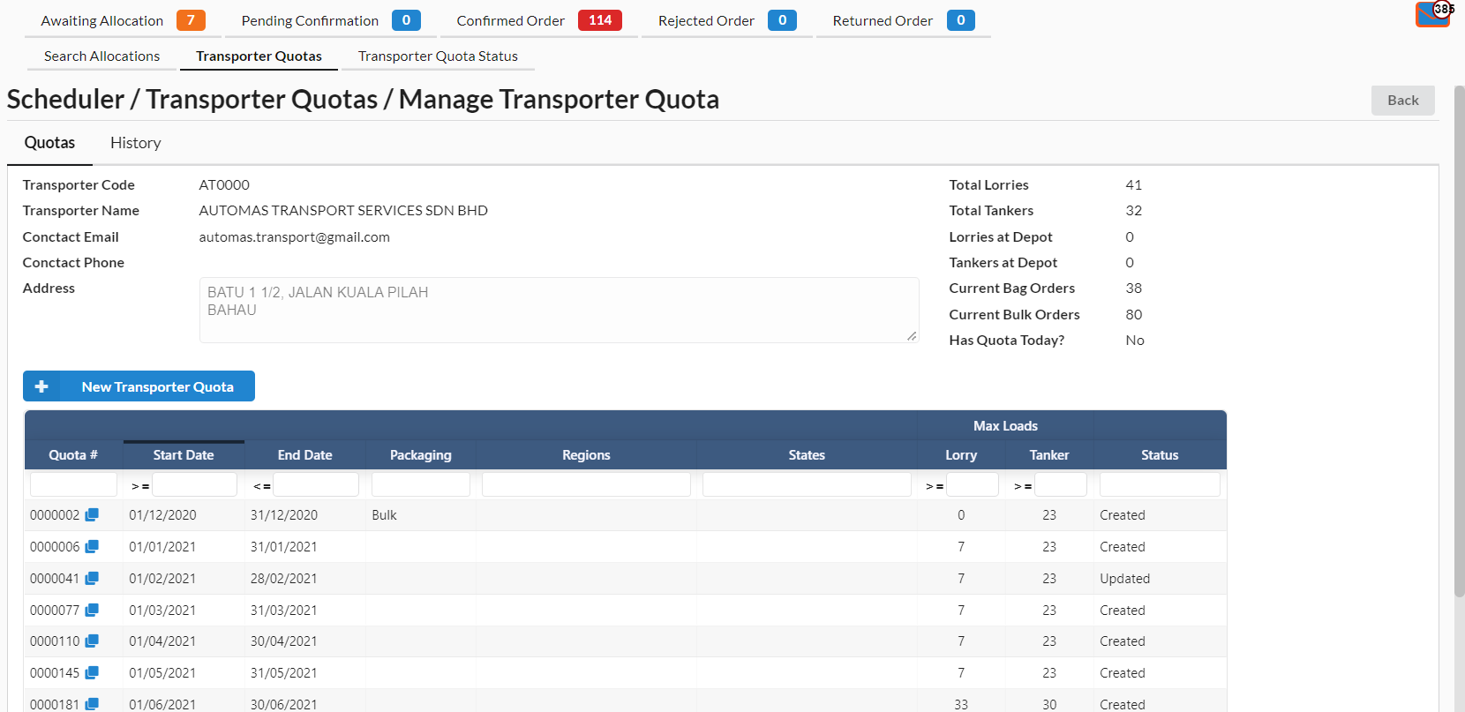The height and width of the screenshot is (712, 1465).
Task: Select the automas.transport@gmail.com email text
Action: 294,236
